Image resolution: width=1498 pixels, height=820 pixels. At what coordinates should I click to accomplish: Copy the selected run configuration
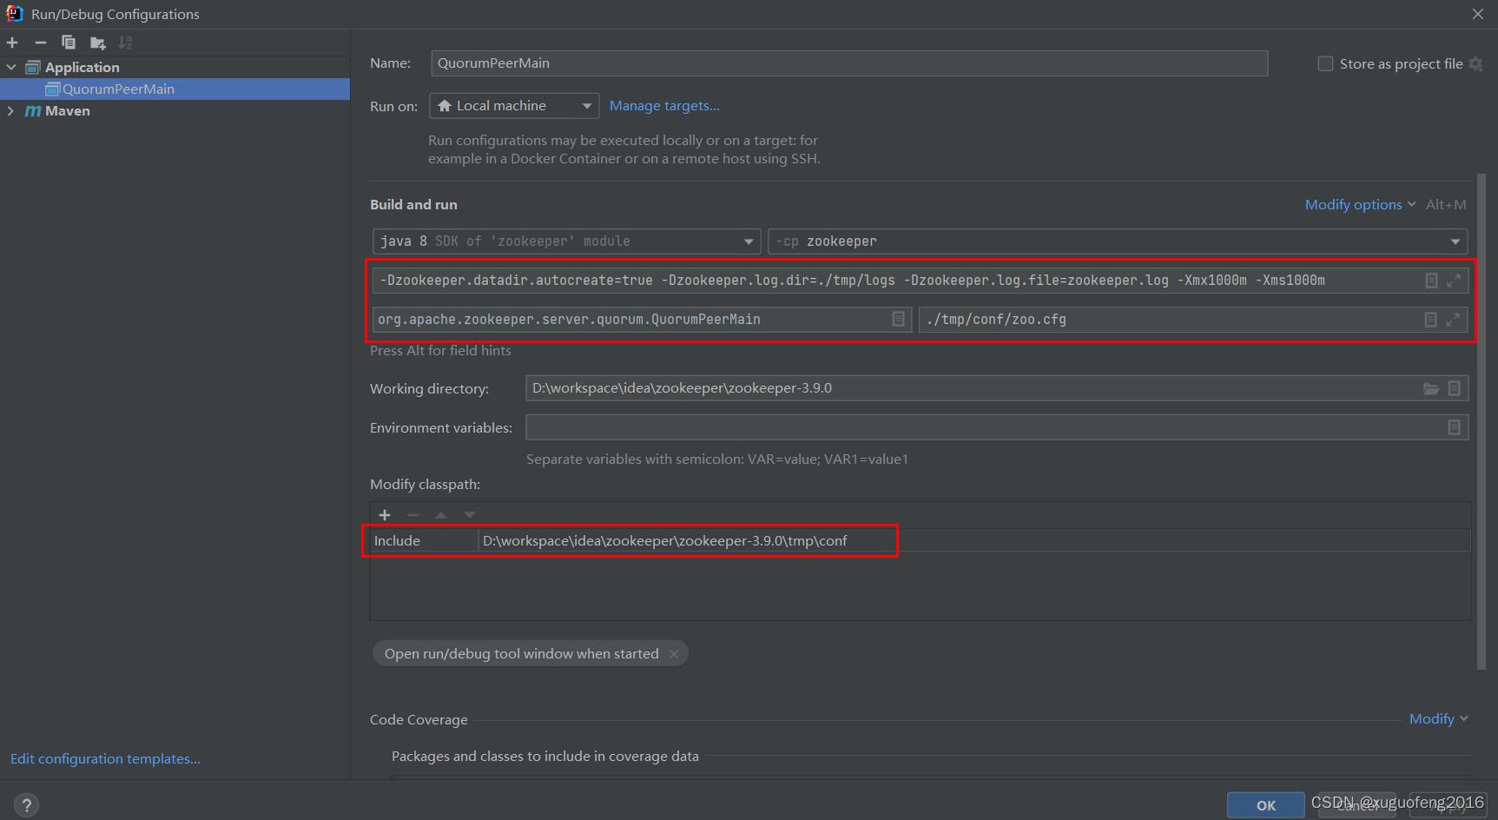tap(69, 43)
